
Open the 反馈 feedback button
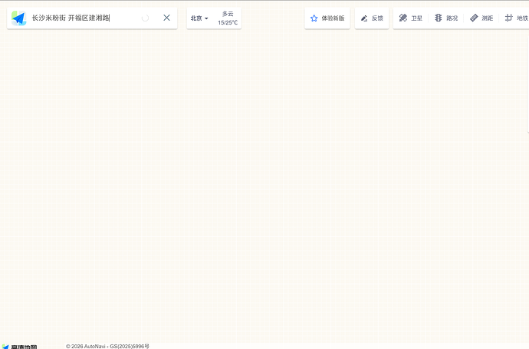(372, 18)
